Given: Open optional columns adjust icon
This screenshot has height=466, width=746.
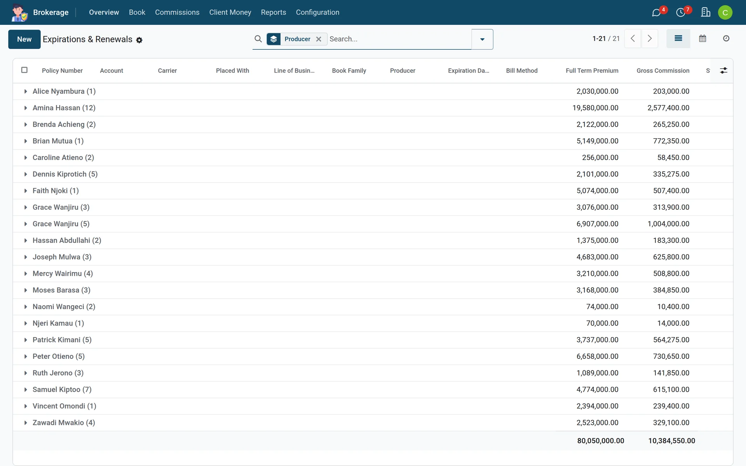Looking at the screenshot, I should pos(723,70).
